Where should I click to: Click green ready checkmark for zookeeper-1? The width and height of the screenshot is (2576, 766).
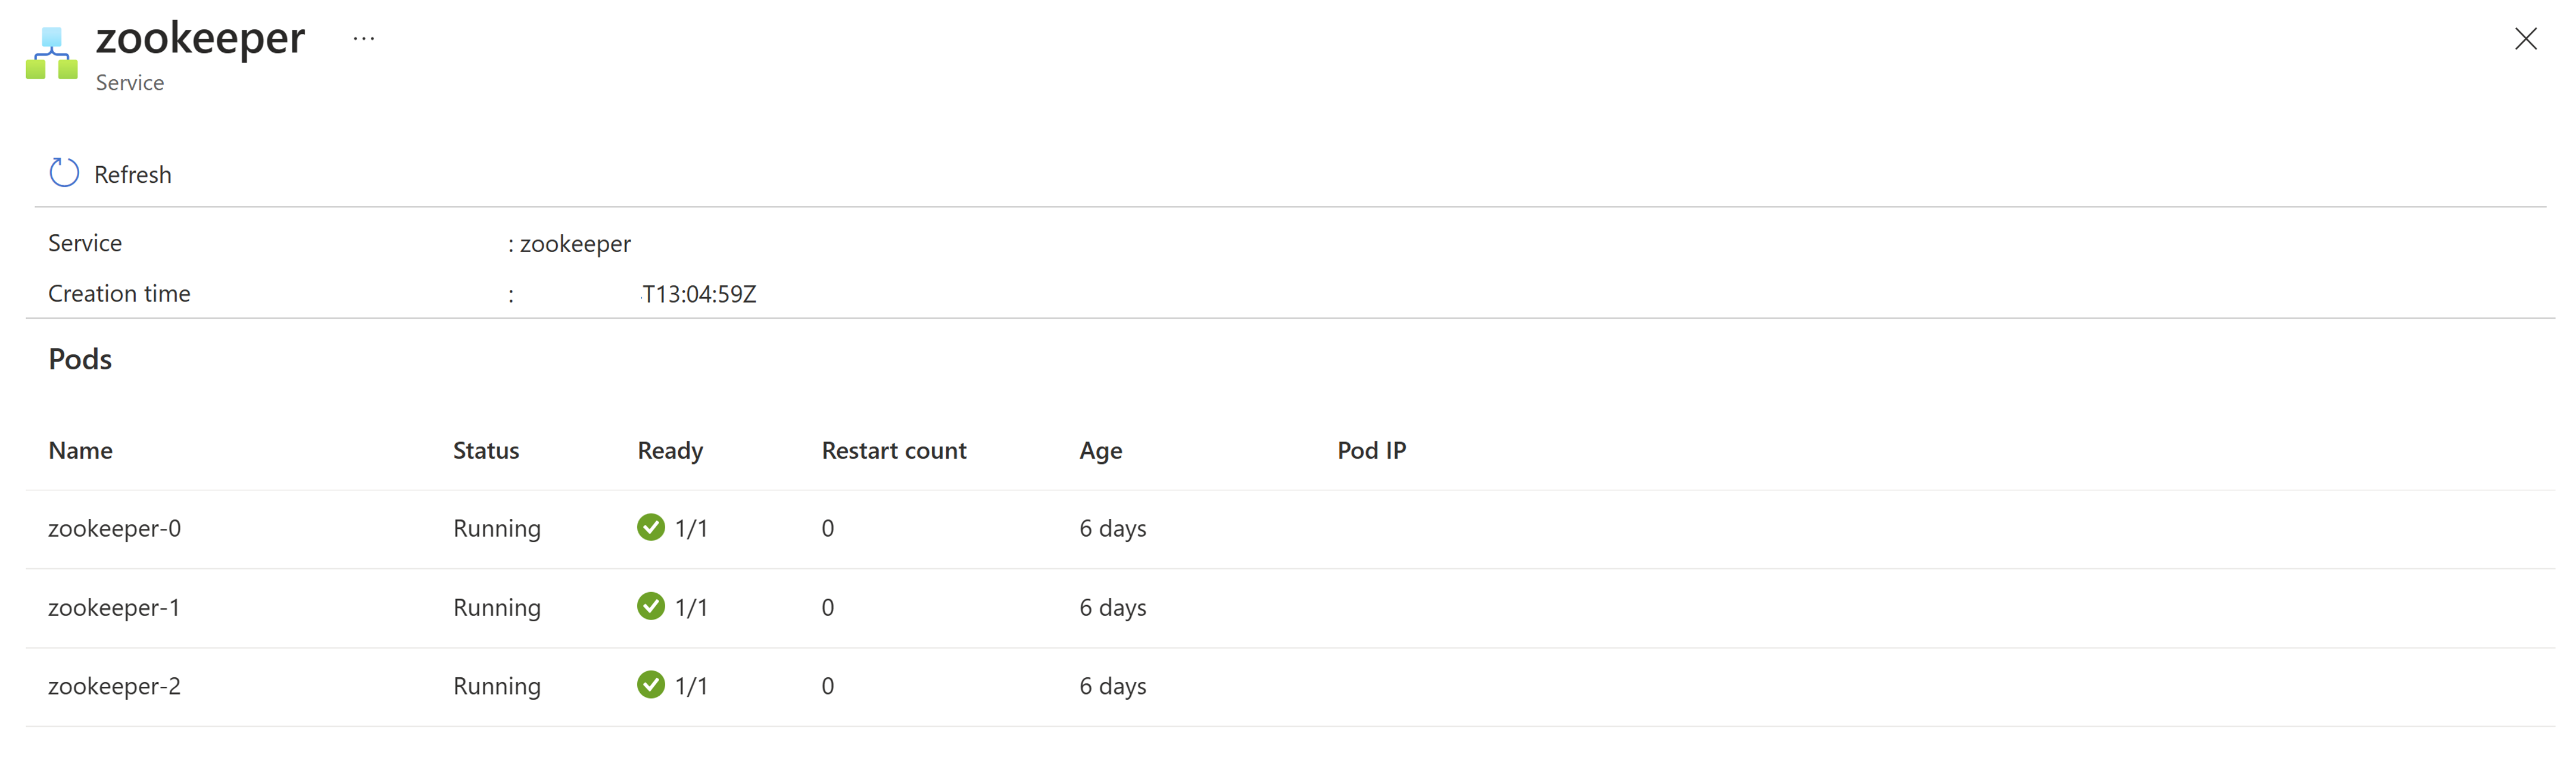coord(651,606)
